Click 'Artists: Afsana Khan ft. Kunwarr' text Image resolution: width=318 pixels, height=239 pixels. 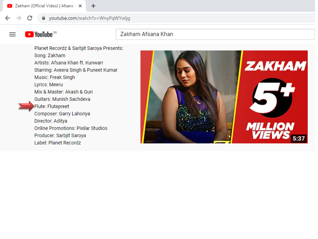(x=69, y=63)
